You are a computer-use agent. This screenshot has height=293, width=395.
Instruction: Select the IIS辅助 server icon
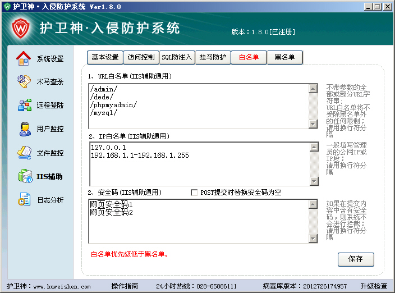pyautogui.click(x=25, y=176)
